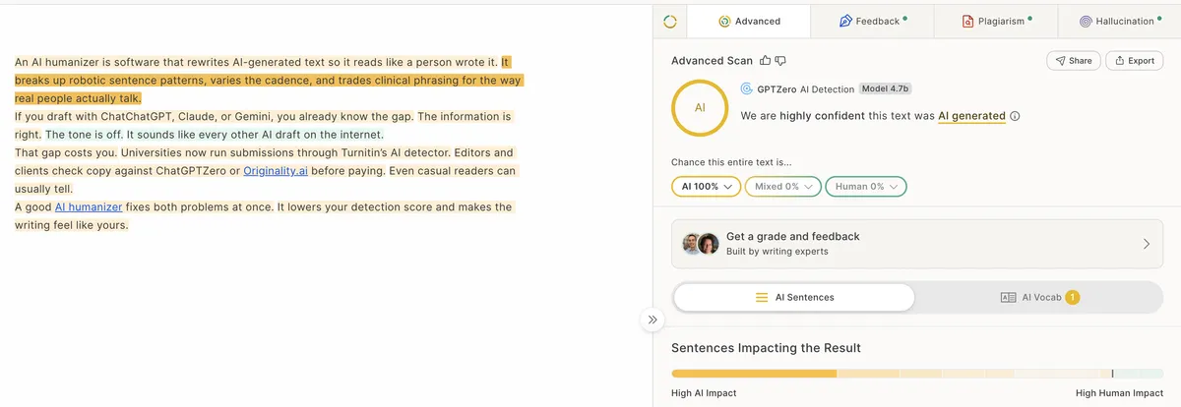The height and width of the screenshot is (407, 1181).
Task: Click the sentence 'The tone is off.'
Action: point(84,135)
